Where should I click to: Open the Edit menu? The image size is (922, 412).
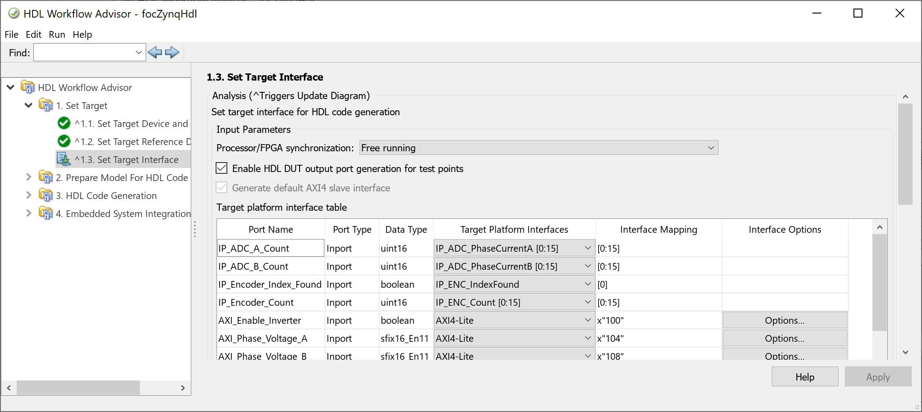pyautogui.click(x=33, y=35)
